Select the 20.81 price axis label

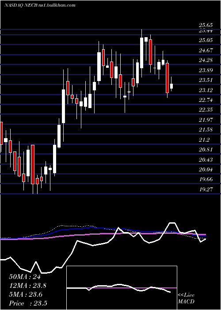pyautogui.click(x=206, y=150)
